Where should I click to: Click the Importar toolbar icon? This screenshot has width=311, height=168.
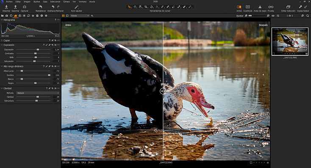coord(6,7)
